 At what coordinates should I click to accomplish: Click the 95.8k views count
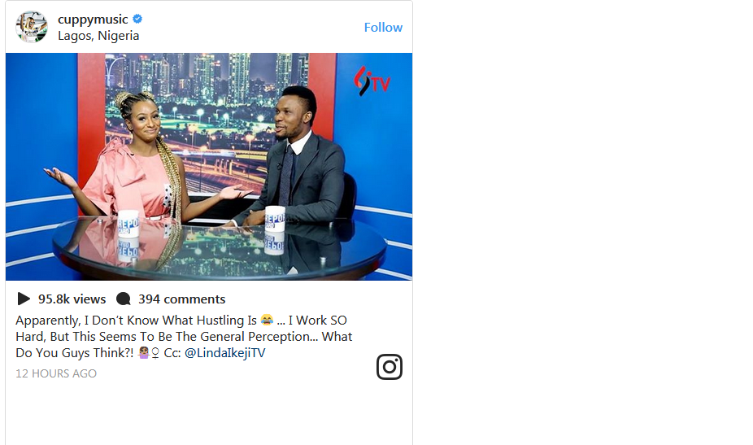click(x=72, y=299)
